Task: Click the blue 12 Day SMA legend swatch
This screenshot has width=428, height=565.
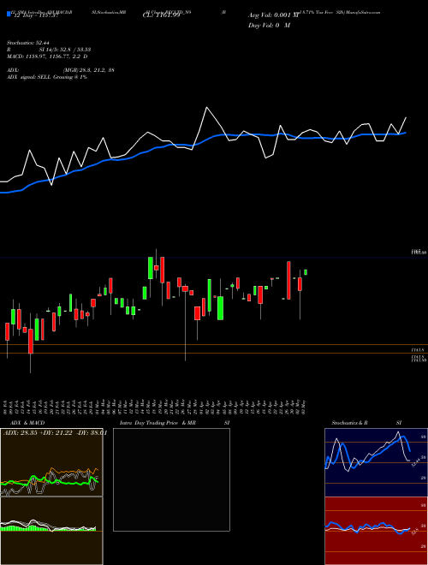Action: [9, 15]
